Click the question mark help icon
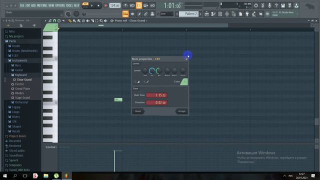The image size is (320, 180). [x=276, y=5]
